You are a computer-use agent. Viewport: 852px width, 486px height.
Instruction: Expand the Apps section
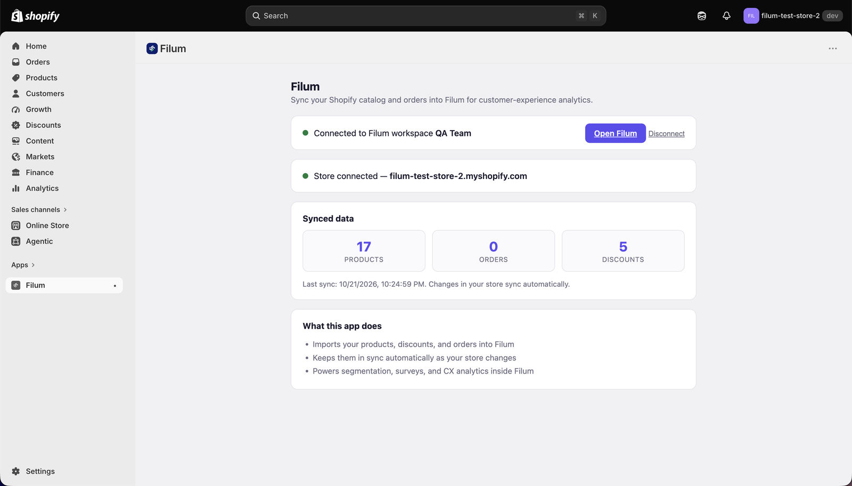tap(23, 265)
